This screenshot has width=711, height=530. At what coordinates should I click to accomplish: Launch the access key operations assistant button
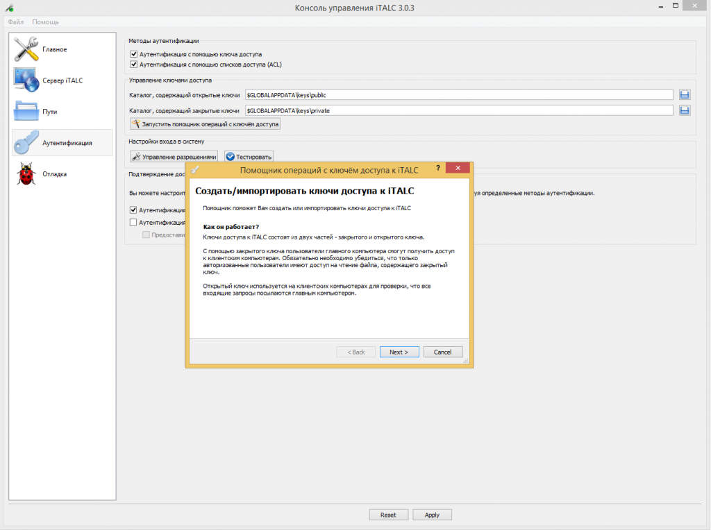[x=205, y=123]
